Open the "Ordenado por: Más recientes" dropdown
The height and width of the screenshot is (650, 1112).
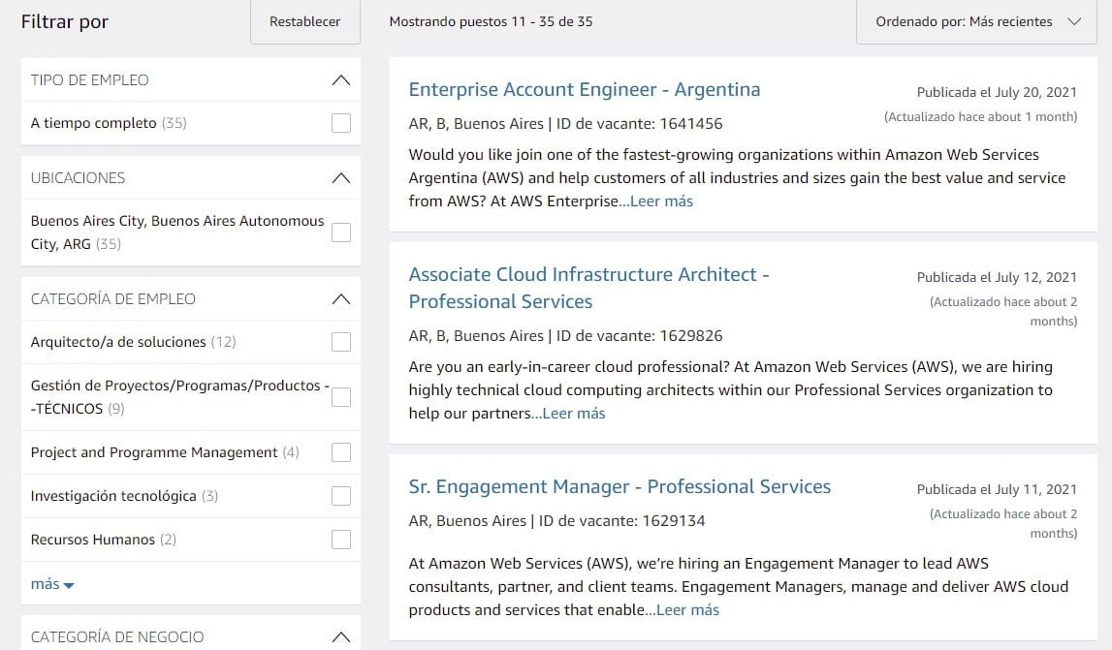coord(975,20)
